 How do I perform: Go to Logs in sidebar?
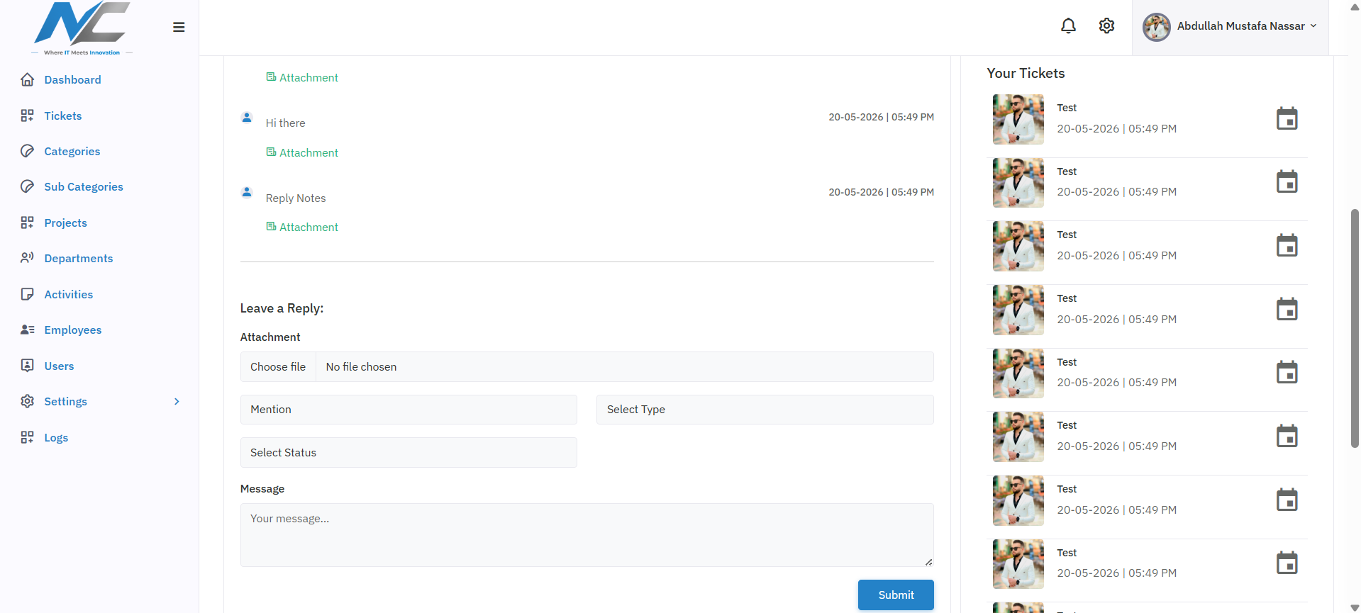coord(56,437)
